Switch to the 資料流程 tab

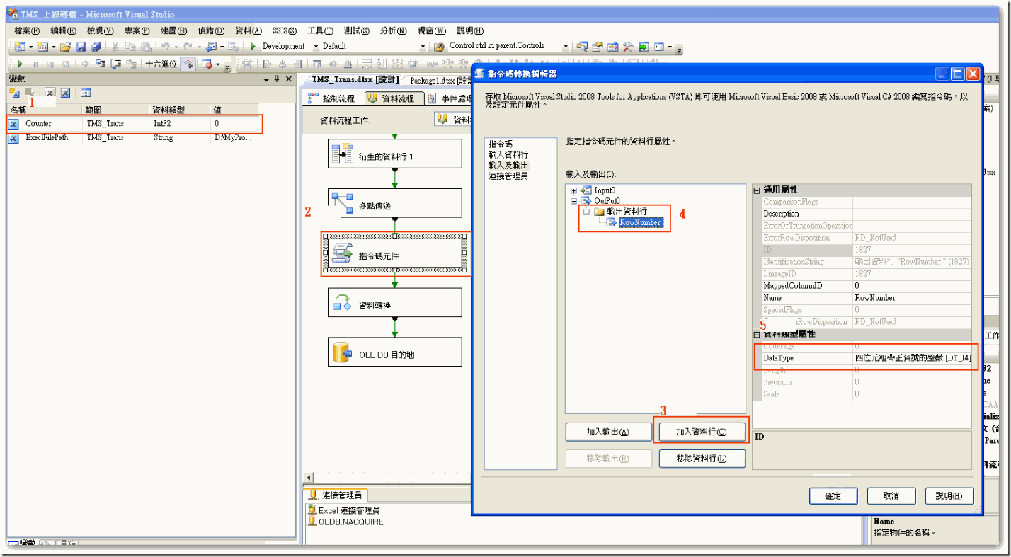point(394,98)
